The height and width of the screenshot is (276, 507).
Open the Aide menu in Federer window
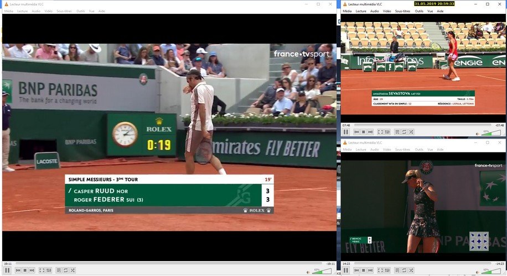click(x=101, y=11)
